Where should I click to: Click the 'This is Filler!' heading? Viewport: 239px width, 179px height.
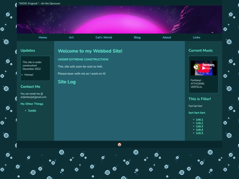(200, 99)
